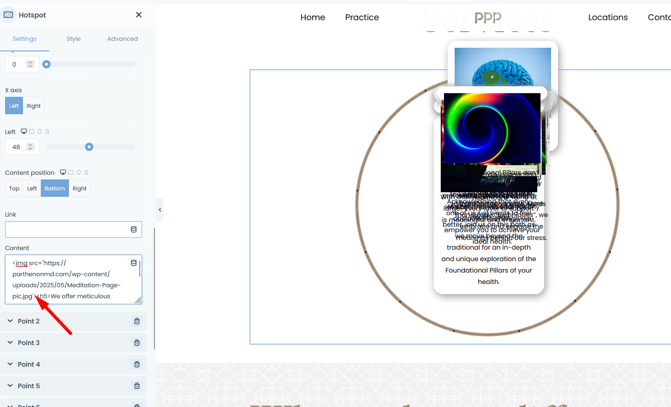Click the dynamic data icon in Content
Screen dimensions: 671x407
pos(134,263)
